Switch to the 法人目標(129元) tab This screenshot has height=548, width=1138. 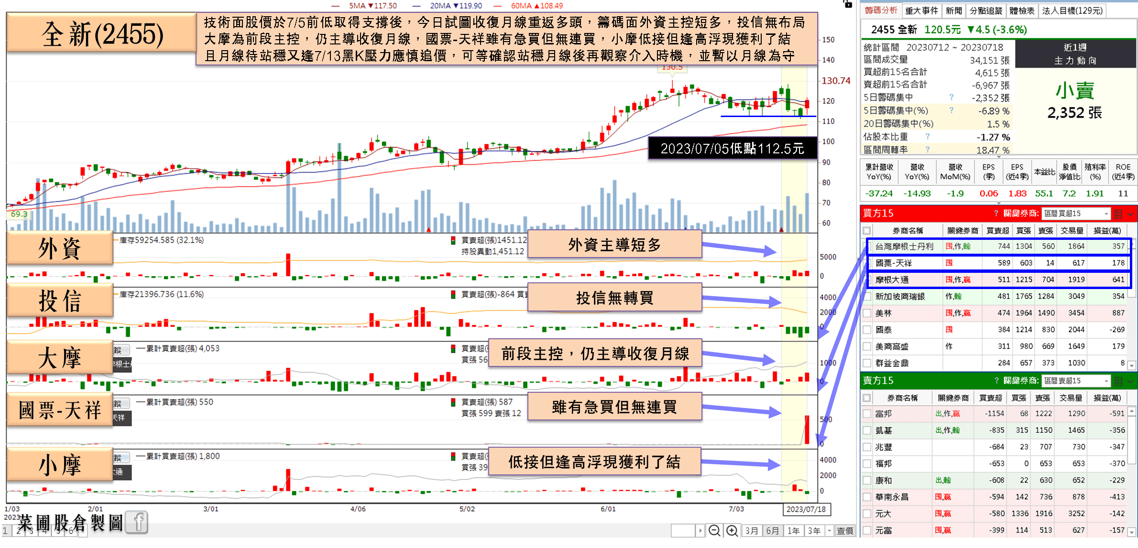point(1072,11)
